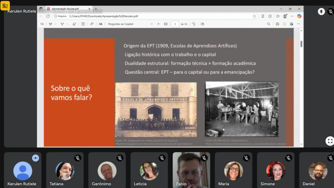This screenshot has width=334, height=188.
Task: Click the Print icon in PDF toolbar
Action: [277, 24]
